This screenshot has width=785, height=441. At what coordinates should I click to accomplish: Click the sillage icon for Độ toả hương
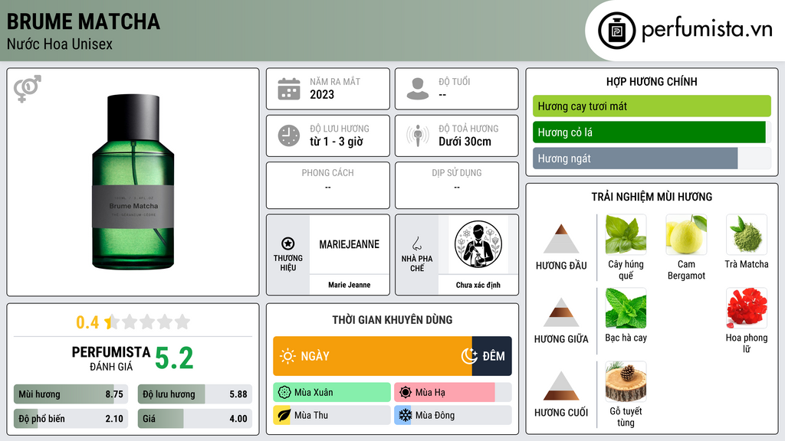click(x=418, y=136)
